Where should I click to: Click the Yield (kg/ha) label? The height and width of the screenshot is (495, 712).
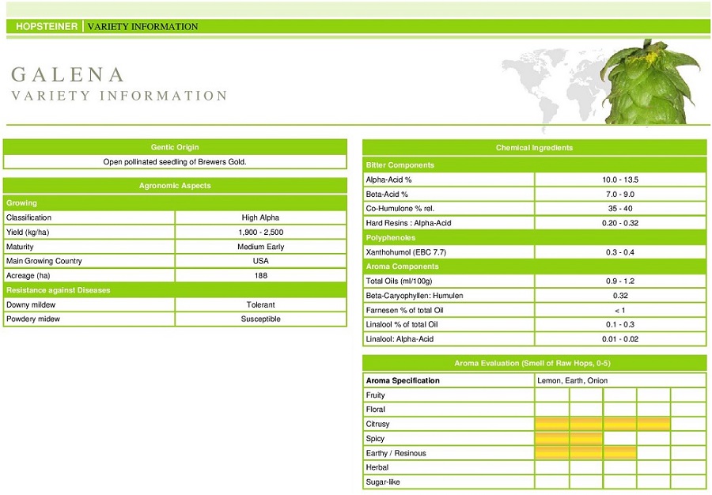click(x=28, y=232)
